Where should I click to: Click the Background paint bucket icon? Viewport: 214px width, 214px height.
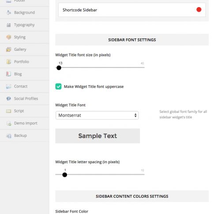(x=8, y=12)
